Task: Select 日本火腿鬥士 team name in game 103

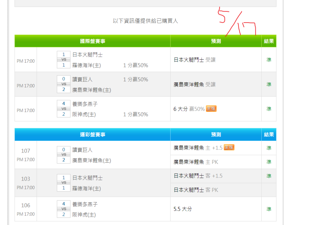Action: click(88, 178)
